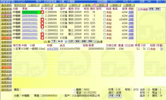Viewport: 166px width, 100px height.
Task: Click inside the 備註 remarks field
Action: click(47, 91)
